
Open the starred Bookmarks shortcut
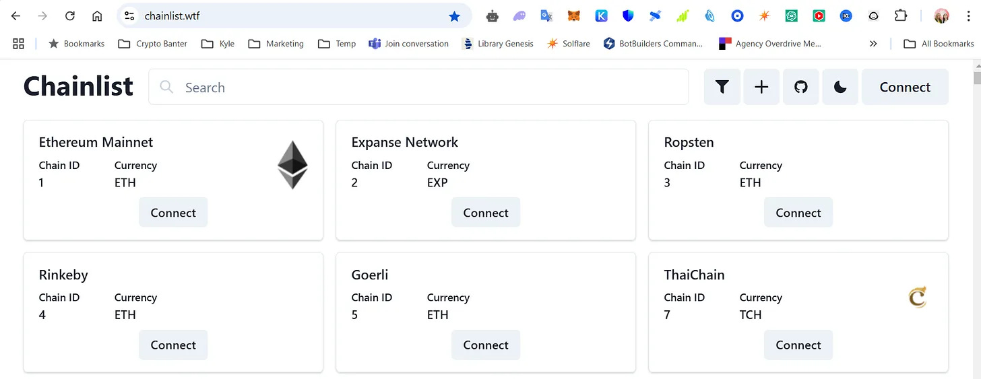76,44
